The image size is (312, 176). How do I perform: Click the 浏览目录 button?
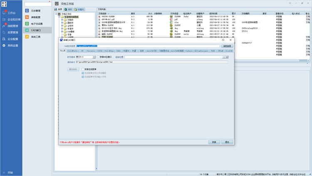coord(227,46)
